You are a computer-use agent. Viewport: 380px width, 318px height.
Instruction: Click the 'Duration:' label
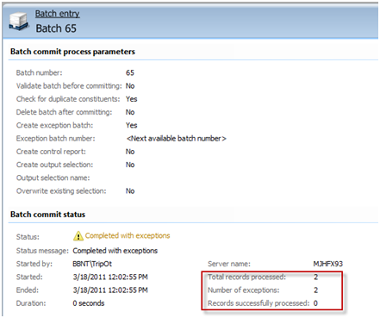[x=31, y=303]
